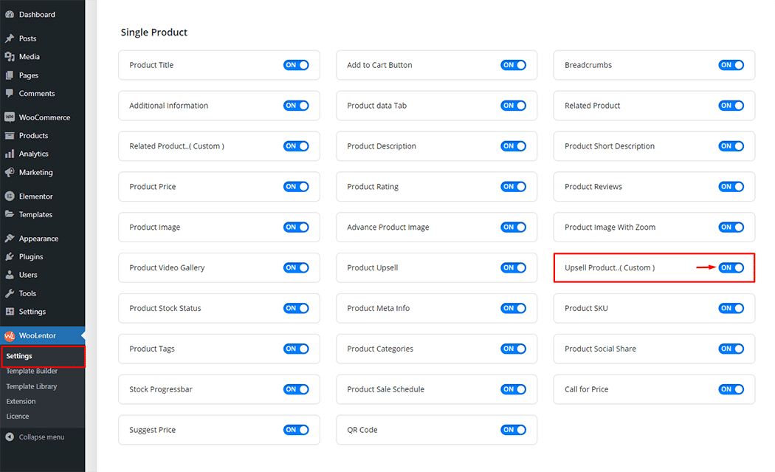Disable the Call for Price toggle

pos(731,389)
